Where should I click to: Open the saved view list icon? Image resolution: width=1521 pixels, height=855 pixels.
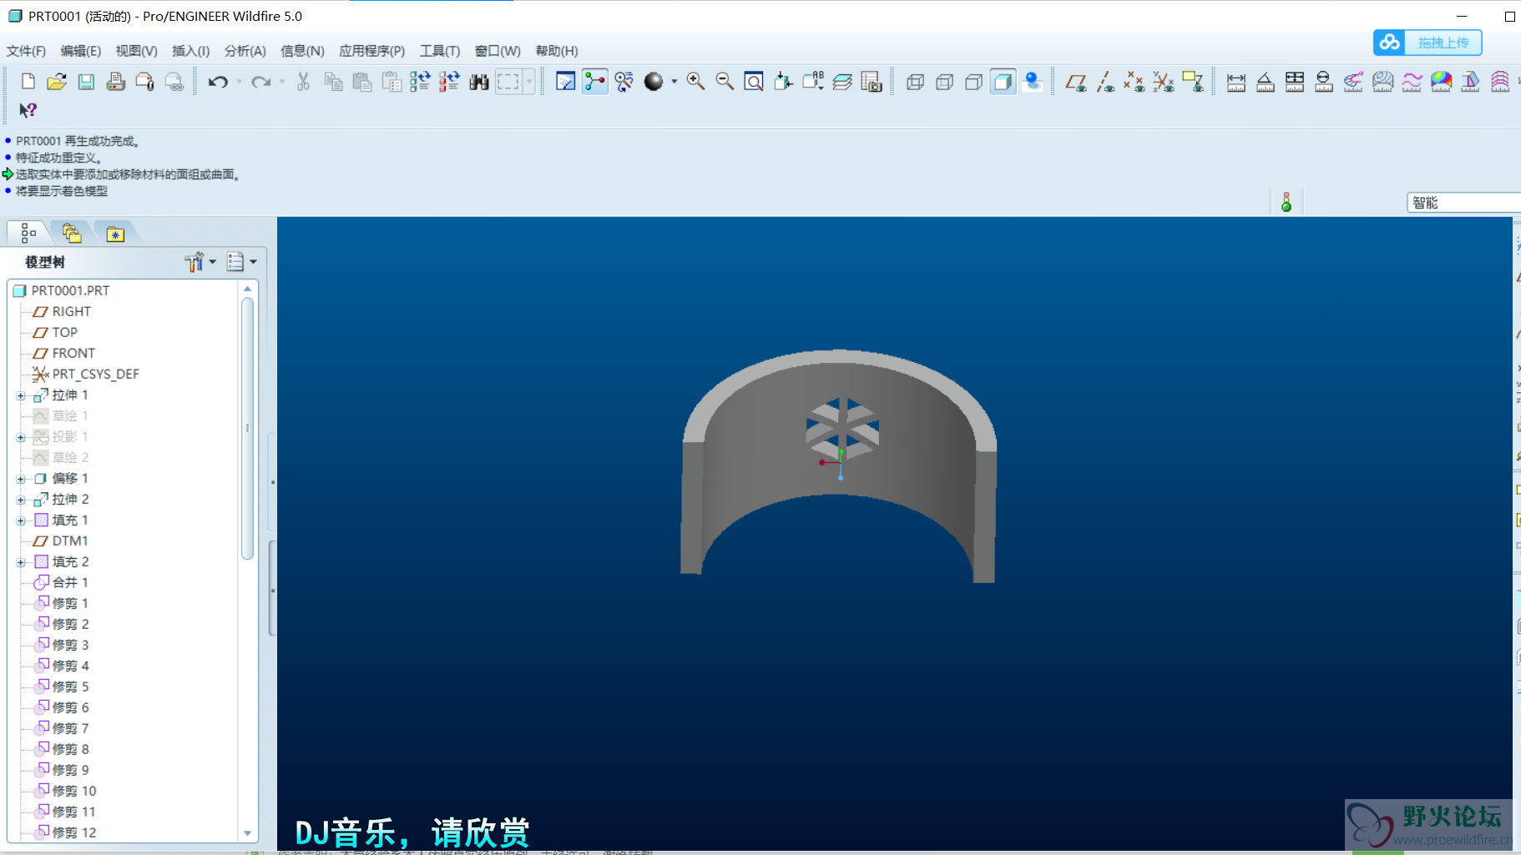tap(813, 82)
